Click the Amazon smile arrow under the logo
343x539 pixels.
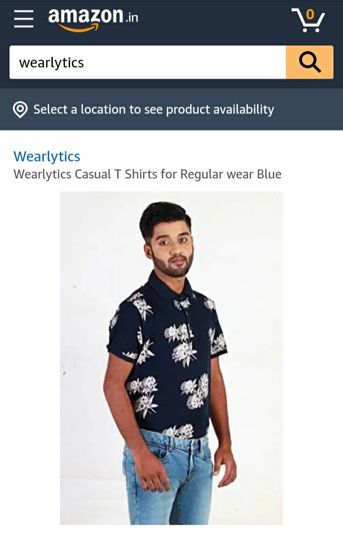79,28
